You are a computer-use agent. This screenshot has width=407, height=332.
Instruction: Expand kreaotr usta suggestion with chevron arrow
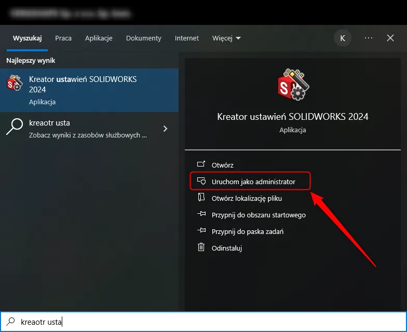[x=165, y=129]
